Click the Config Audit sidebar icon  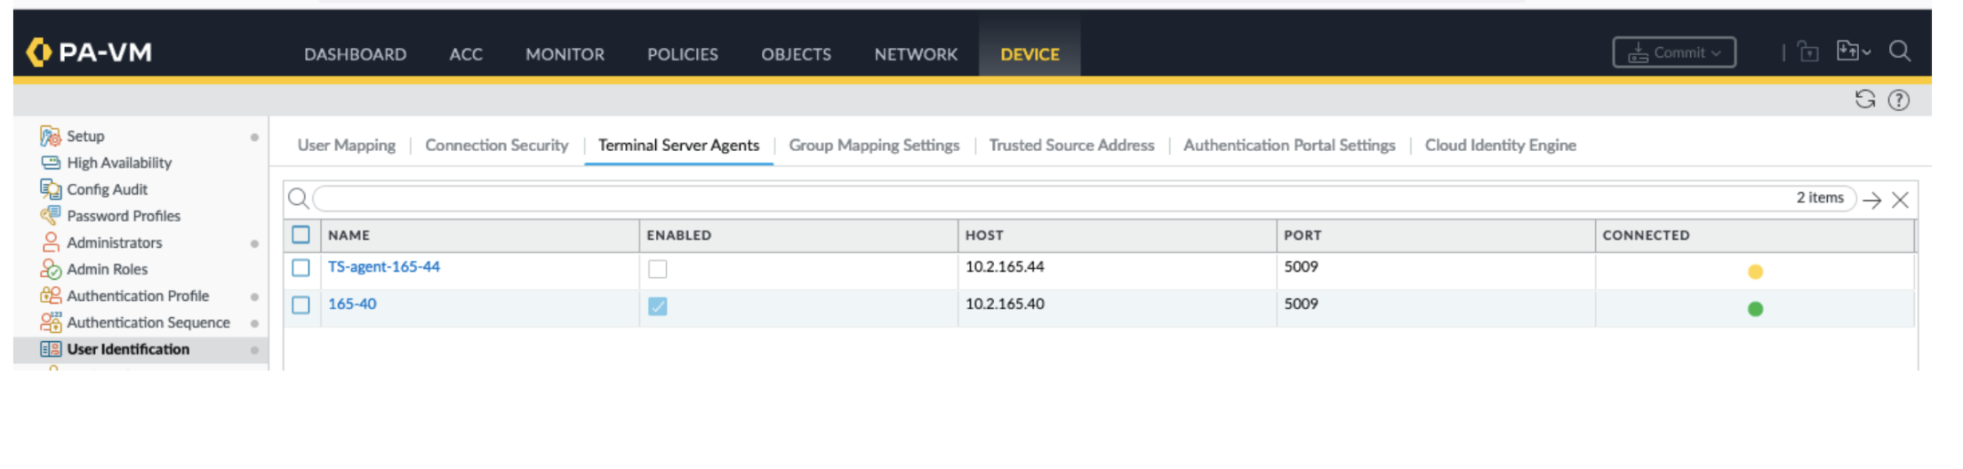50,189
